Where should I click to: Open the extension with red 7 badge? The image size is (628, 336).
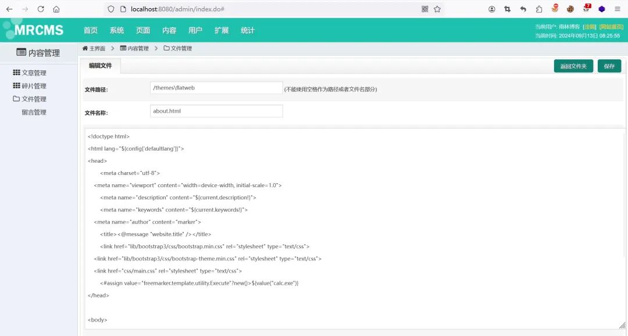tap(586, 8)
